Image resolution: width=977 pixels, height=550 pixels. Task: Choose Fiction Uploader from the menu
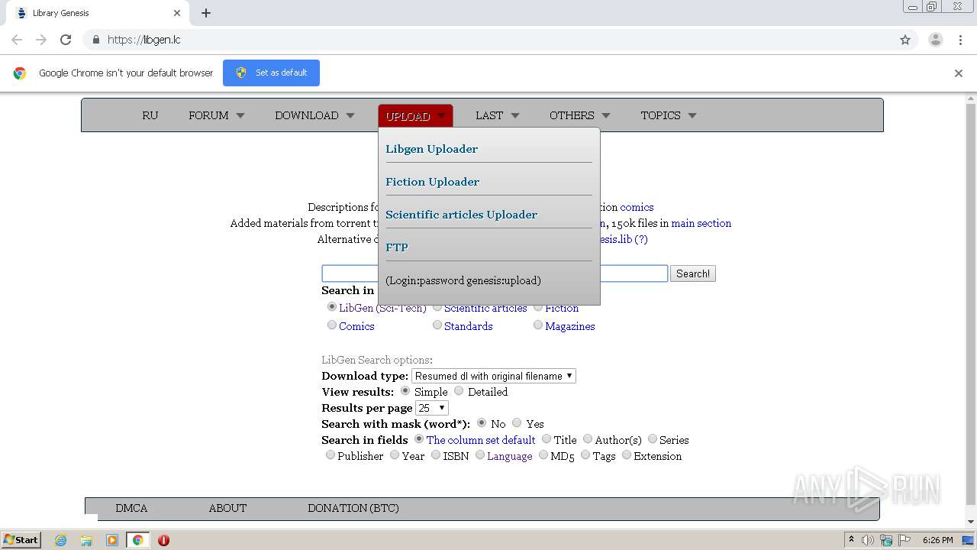[433, 182]
